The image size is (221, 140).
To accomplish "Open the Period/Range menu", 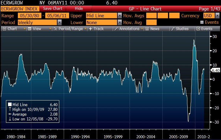I will click(70, 29).
